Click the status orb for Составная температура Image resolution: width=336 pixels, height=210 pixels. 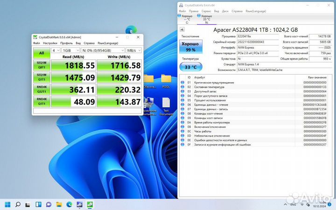point(182,87)
